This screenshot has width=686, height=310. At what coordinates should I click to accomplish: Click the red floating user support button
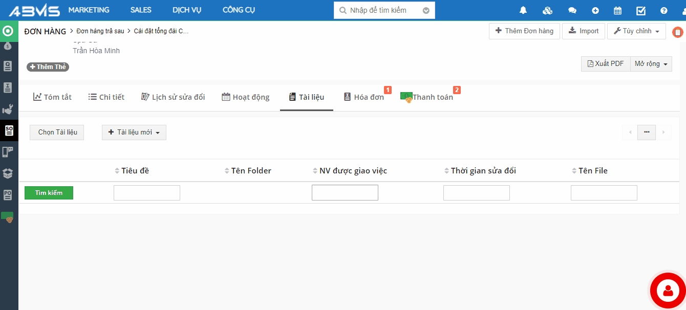(x=668, y=291)
